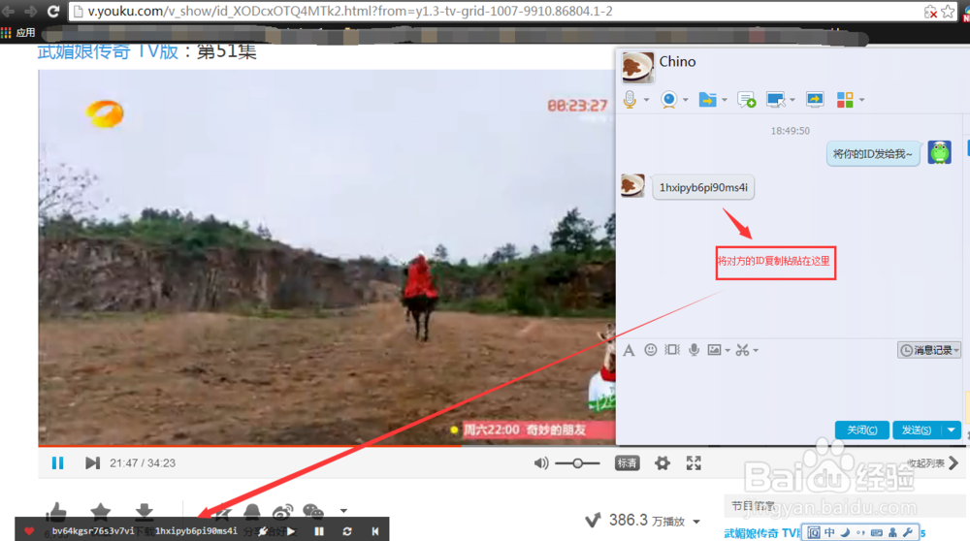
Task: Open 消息记录 message history
Action: tap(928, 350)
